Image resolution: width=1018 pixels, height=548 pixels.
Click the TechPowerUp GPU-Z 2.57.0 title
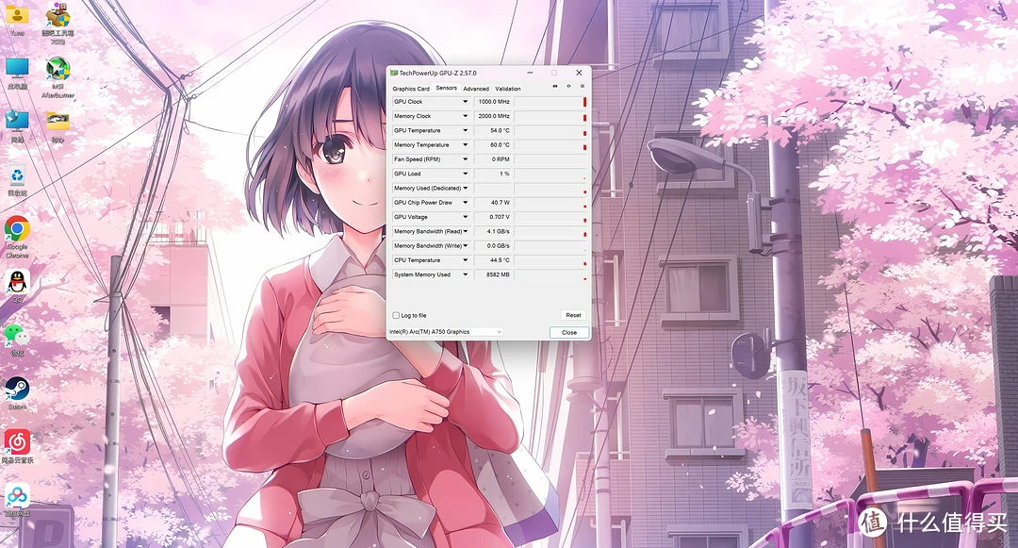437,74
